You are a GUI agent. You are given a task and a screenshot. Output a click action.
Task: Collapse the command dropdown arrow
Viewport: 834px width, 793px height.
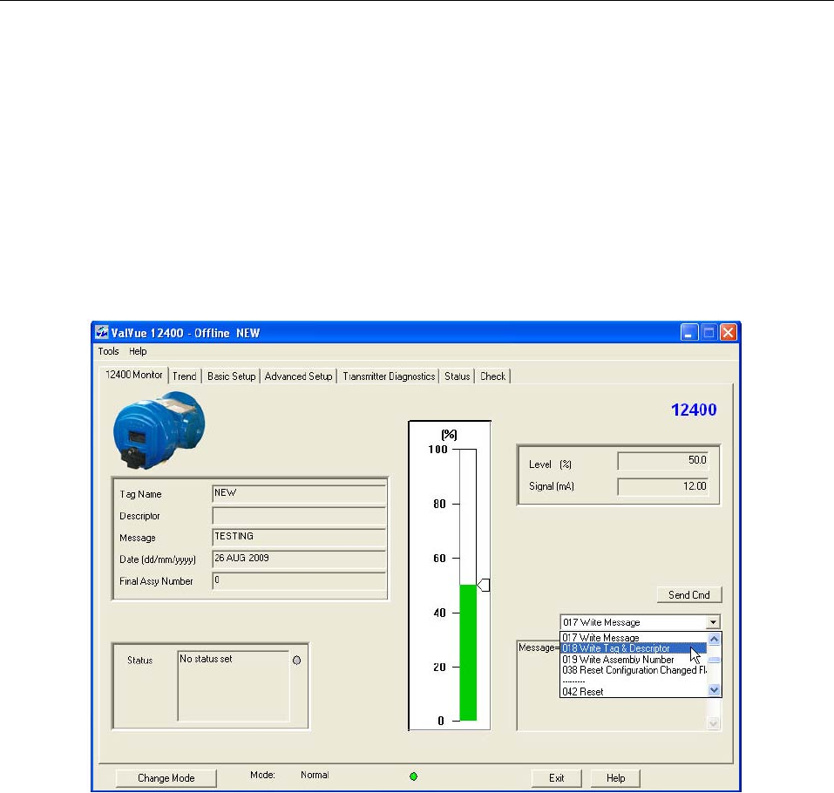[x=713, y=621]
